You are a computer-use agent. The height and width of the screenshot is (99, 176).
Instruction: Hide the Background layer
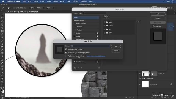[140, 84]
